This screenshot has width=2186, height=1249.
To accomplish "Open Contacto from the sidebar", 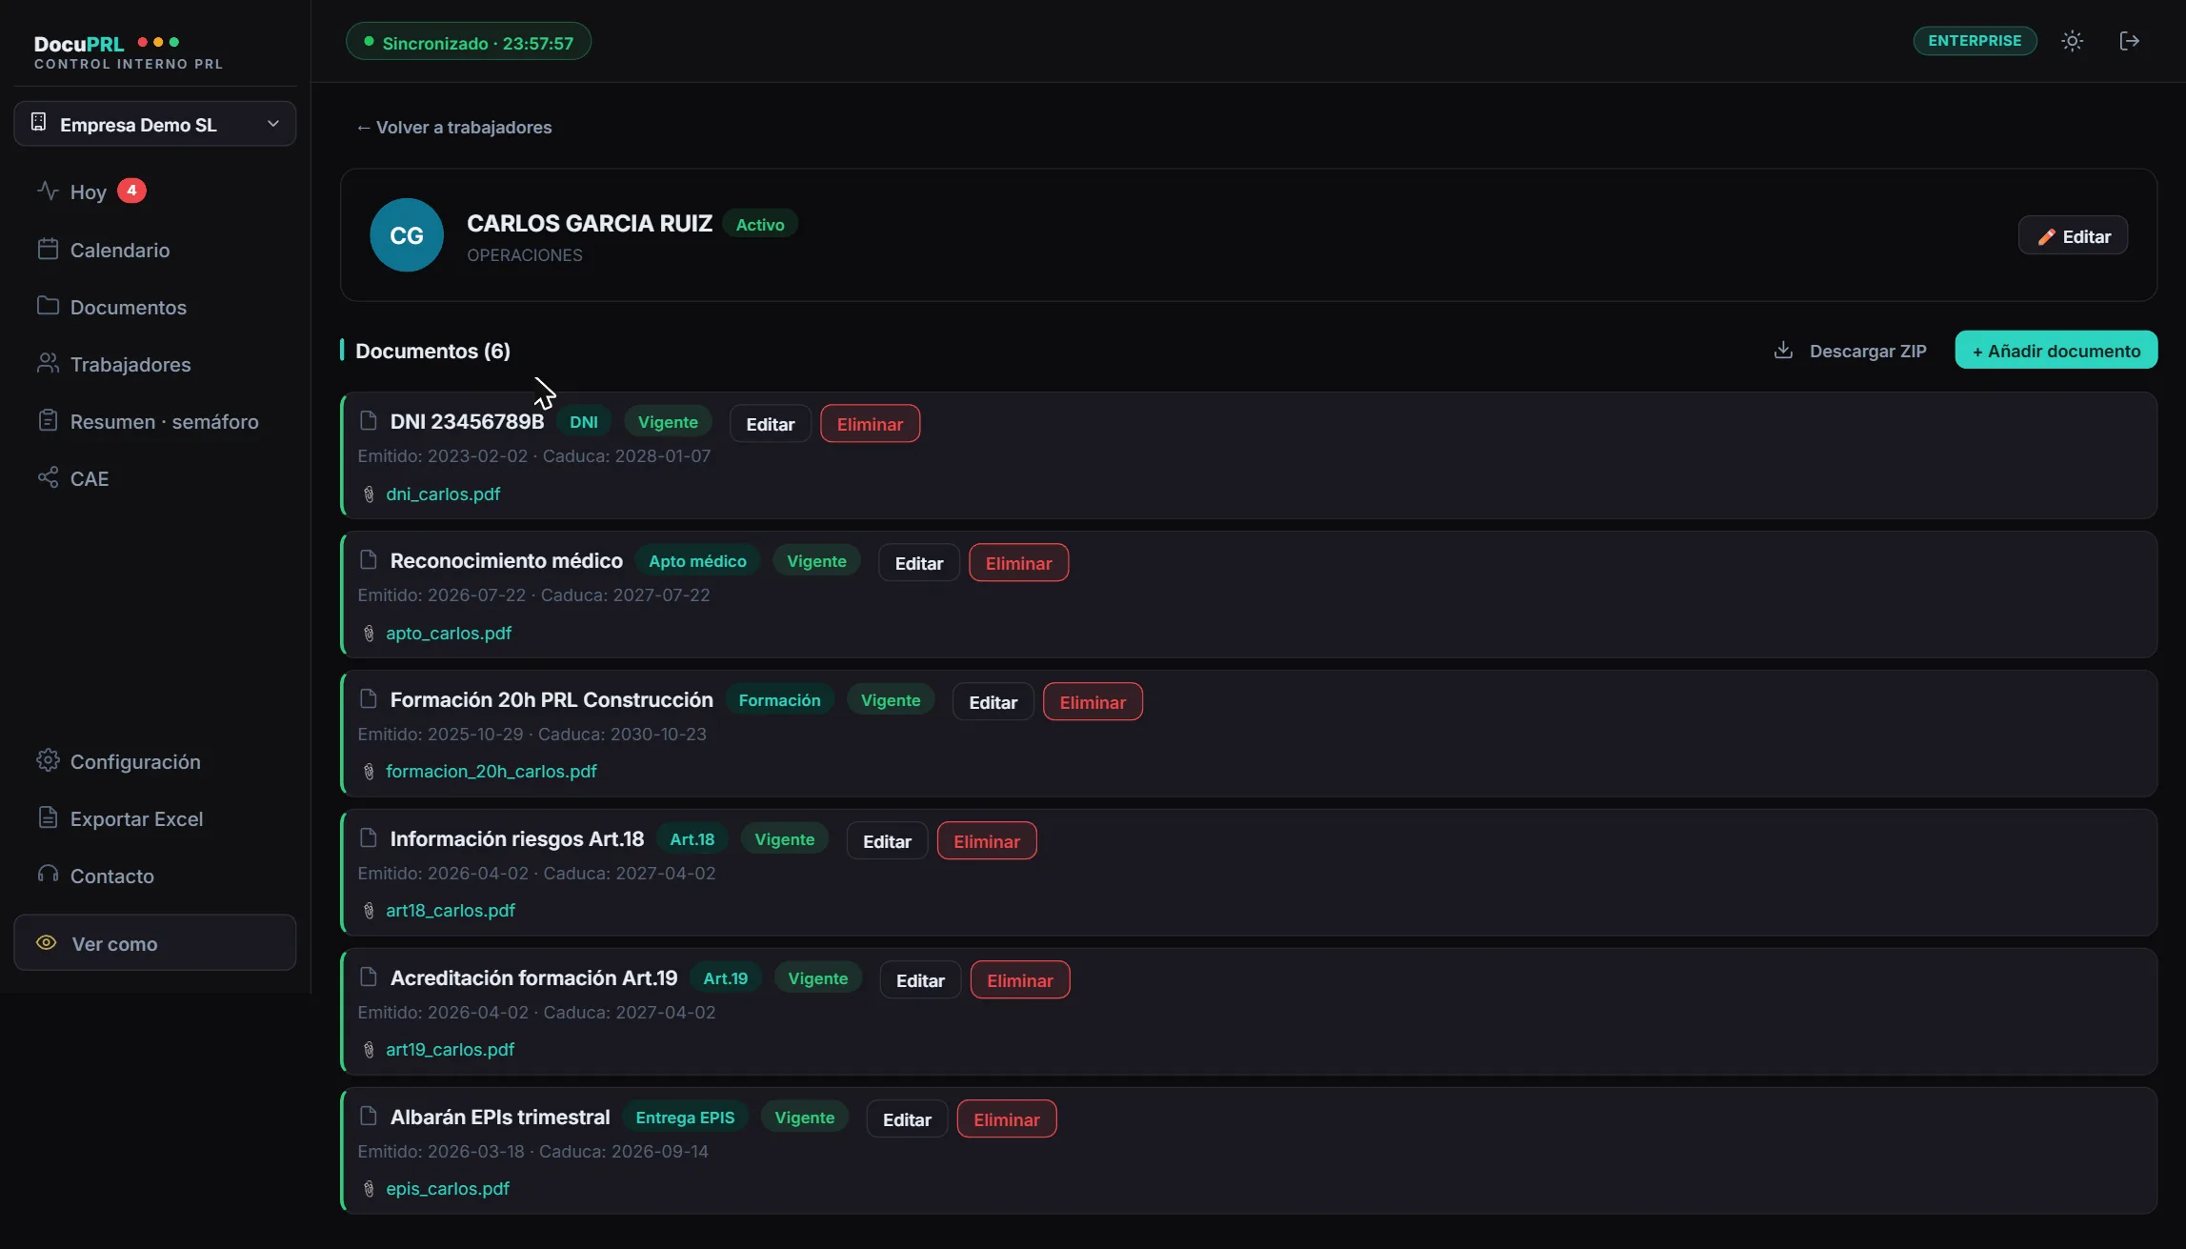I will point(111,876).
